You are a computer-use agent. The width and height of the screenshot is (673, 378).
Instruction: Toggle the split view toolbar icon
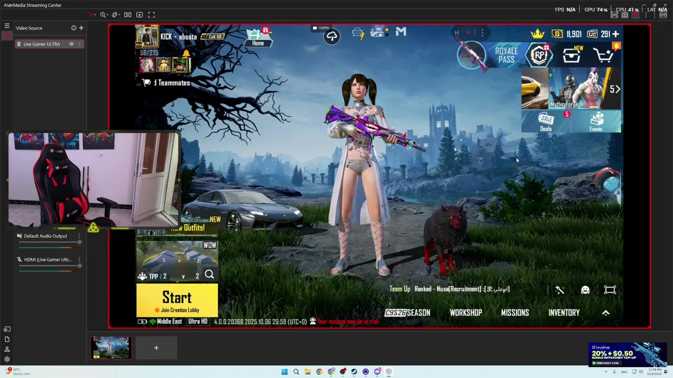coord(128,15)
